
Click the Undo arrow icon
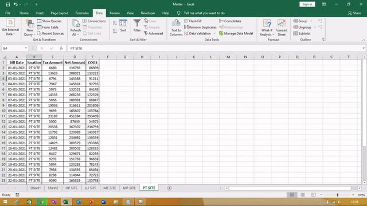pyautogui.click(x=15, y=5)
